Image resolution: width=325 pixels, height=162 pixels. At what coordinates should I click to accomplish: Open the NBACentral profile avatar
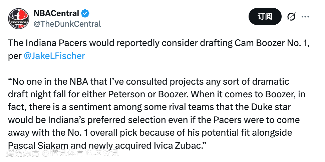coord(18,18)
